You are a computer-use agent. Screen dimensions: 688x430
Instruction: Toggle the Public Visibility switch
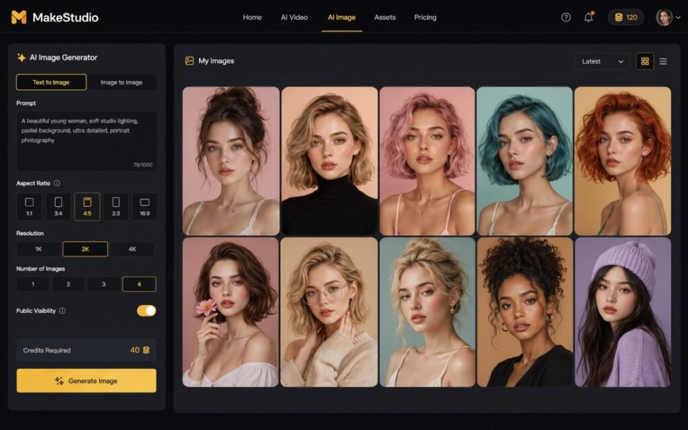tap(146, 310)
